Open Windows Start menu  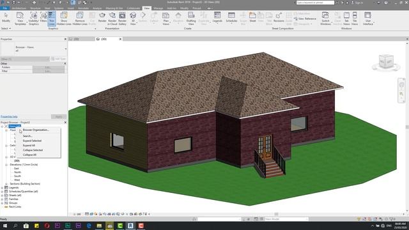pos(4,226)
